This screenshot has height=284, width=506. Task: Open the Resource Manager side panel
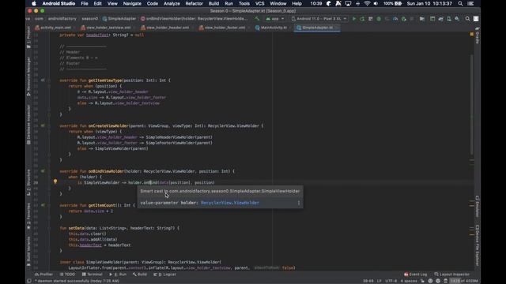pos(28,77)
